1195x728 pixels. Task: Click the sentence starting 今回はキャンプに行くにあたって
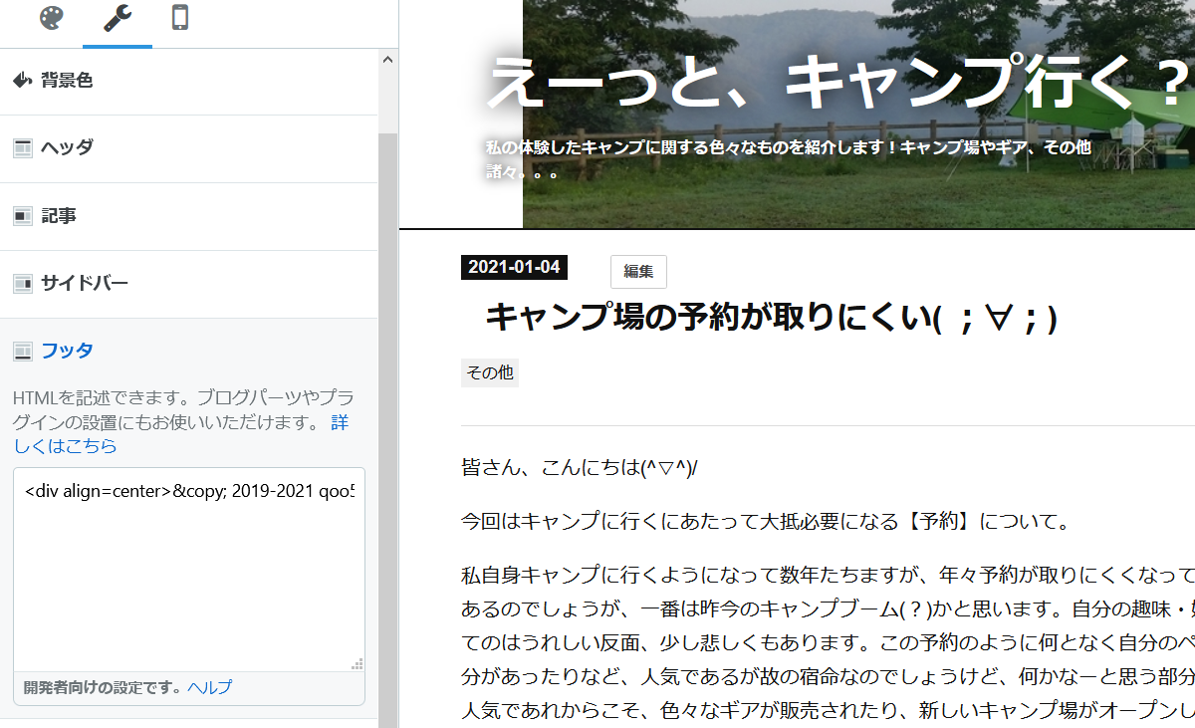(766, 521)
